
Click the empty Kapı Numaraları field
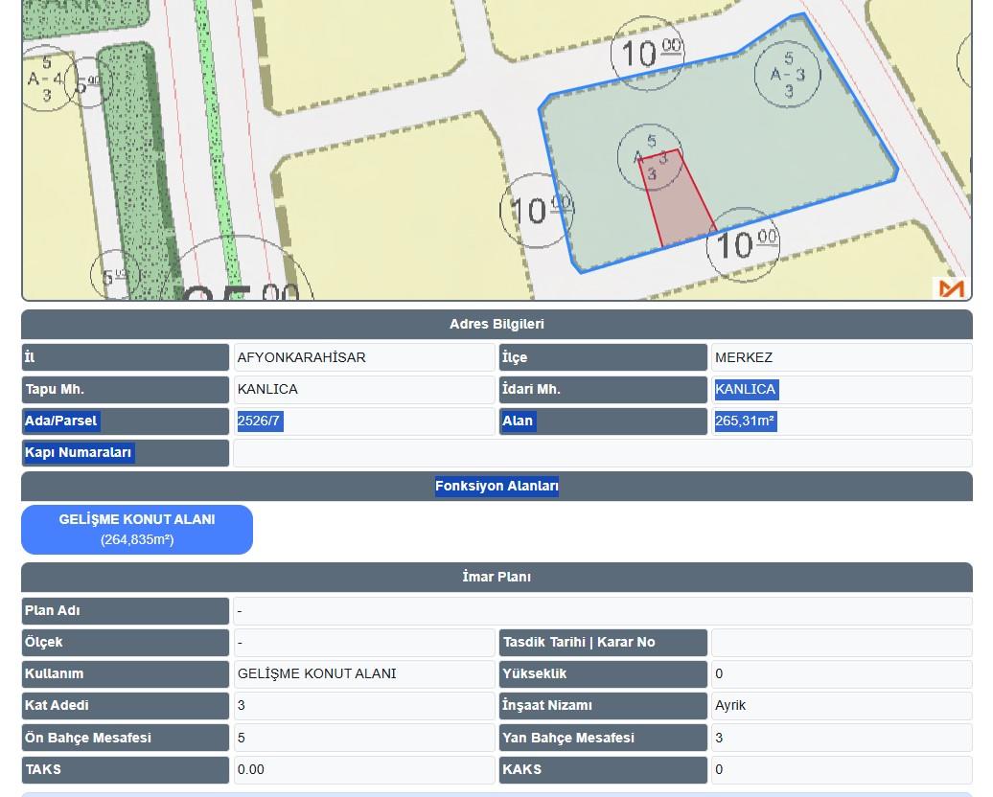(x=602, y=453)
